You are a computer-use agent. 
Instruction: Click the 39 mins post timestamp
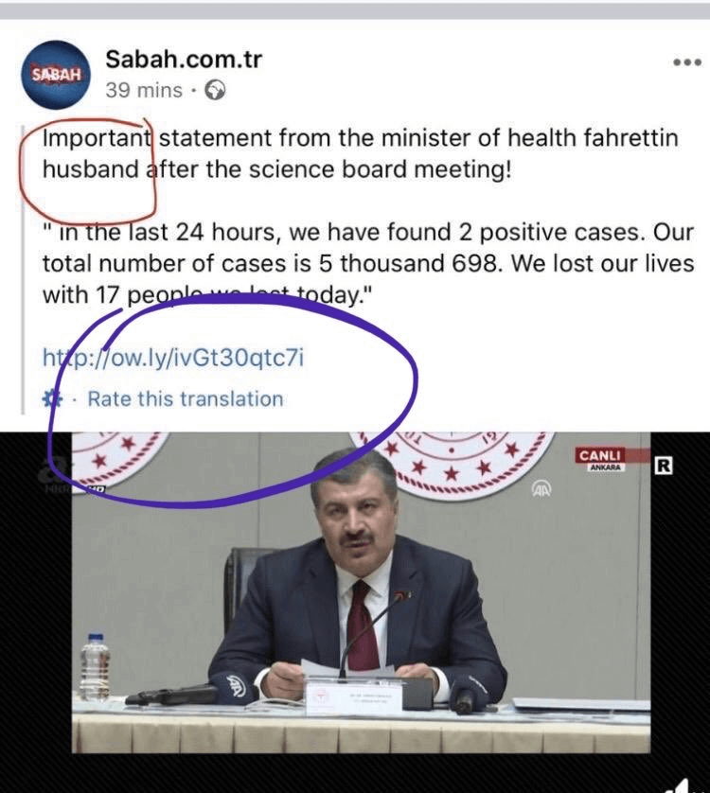tap(144, 91)
